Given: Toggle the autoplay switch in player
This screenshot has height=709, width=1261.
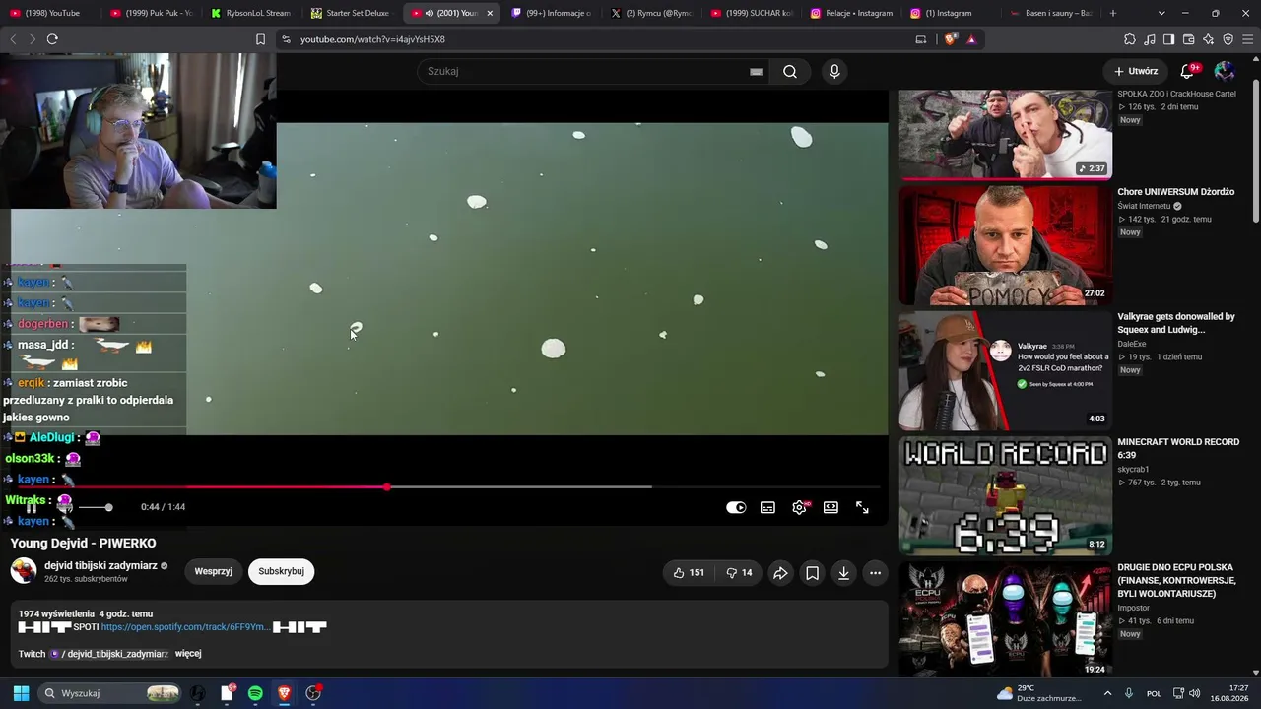Looking at the screenshot, I should tap(736, 507).
